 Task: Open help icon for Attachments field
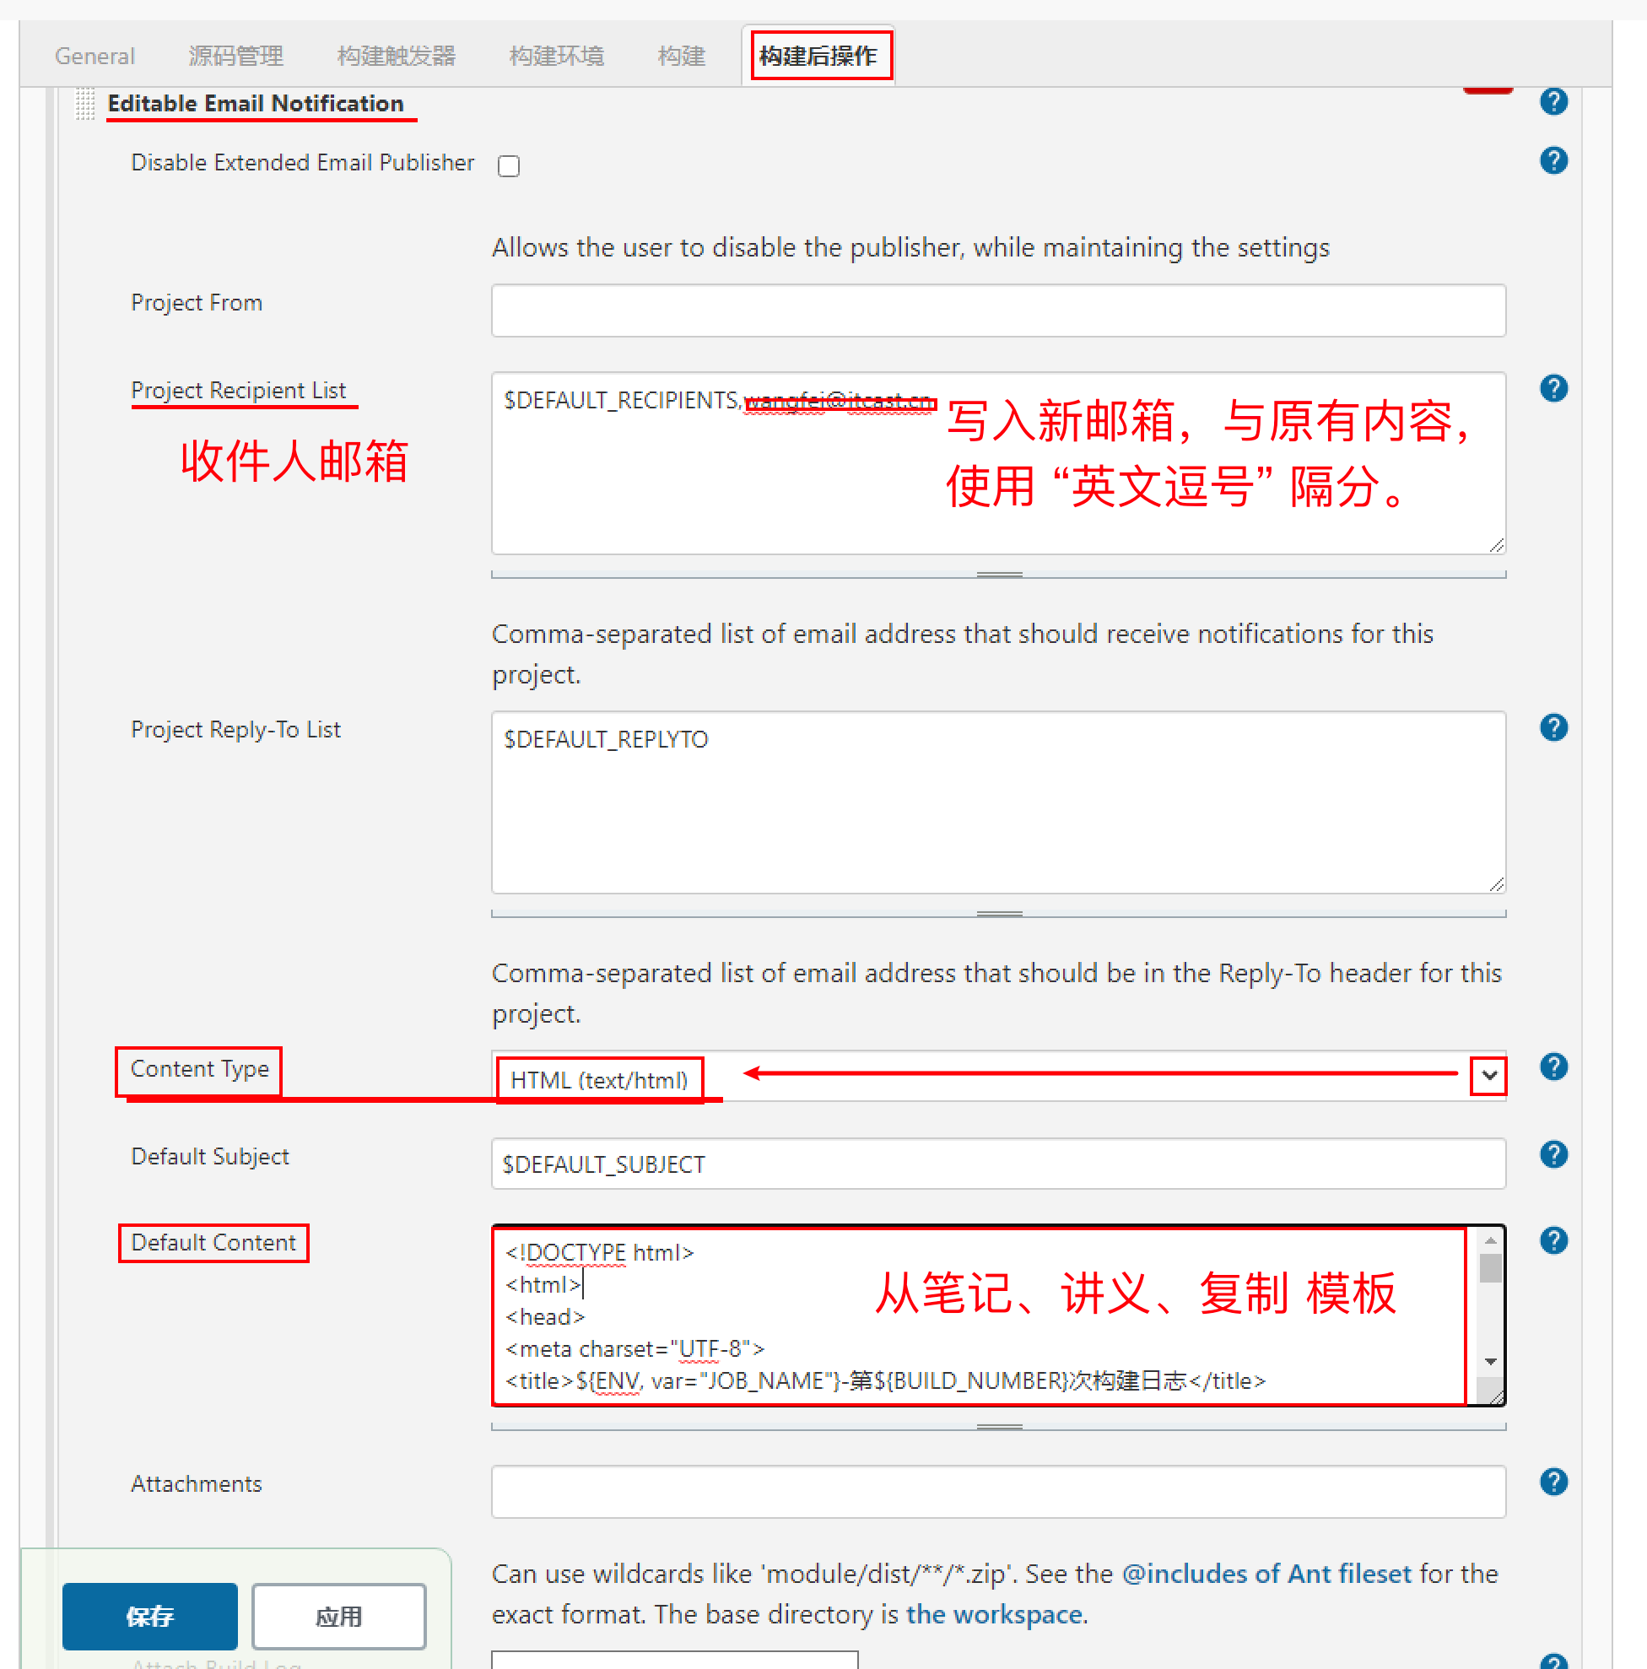1552,1483
